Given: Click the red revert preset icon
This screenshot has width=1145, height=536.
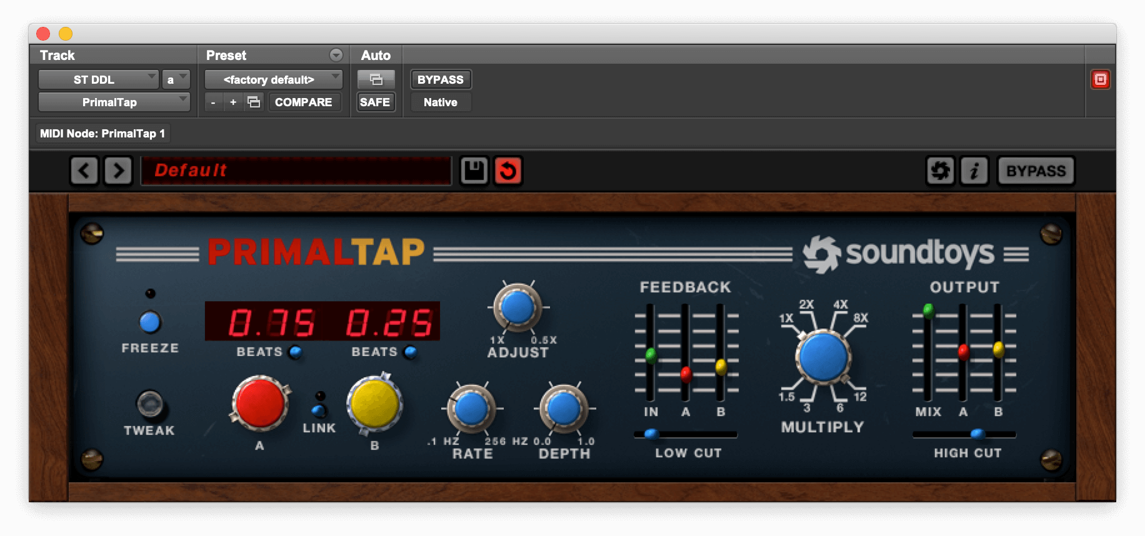Looking at the screenshot, I should coord(508,171).
